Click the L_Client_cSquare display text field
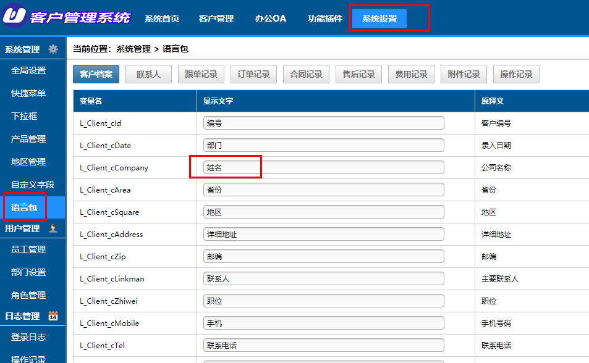This screenshot has height=363, width=589. [324, 212]
